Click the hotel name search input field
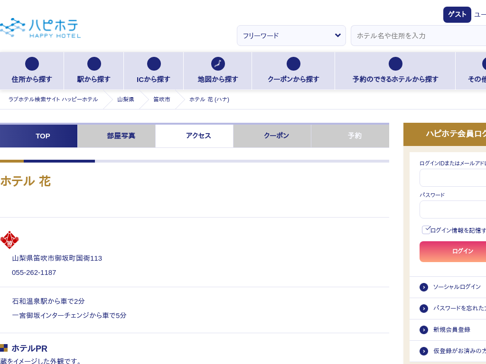Screen dimensions: 486x364 tap(418, 36)
